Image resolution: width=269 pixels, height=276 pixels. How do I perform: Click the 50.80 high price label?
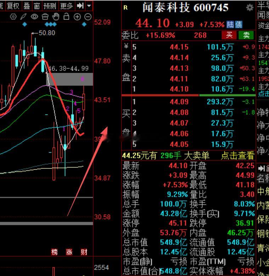click(47, 33)
